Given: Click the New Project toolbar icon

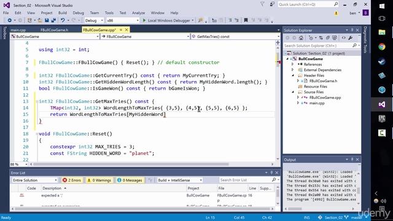Looking at the screenshot, I should point(29,20).
